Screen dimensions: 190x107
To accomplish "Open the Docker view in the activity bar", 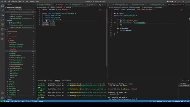I will 2,39.
